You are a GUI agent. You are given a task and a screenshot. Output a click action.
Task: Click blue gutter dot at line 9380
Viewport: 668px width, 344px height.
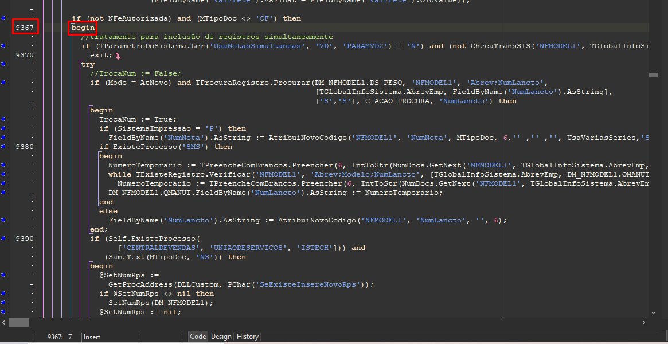(x=3, y=147)
